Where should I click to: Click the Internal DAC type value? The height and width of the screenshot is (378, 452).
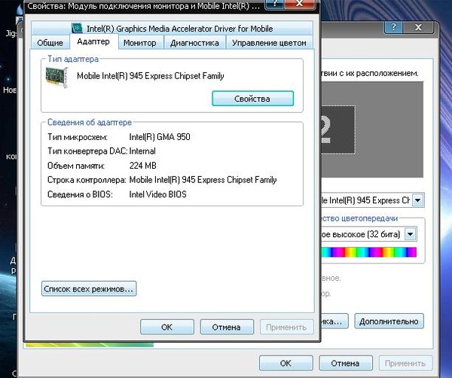[x=142, y=151]
